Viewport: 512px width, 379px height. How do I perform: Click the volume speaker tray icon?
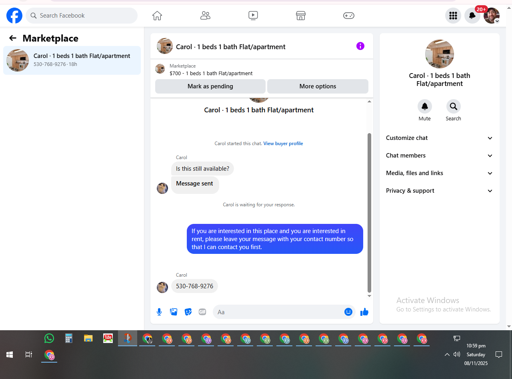pyautogui.click(x=457, y=355)
